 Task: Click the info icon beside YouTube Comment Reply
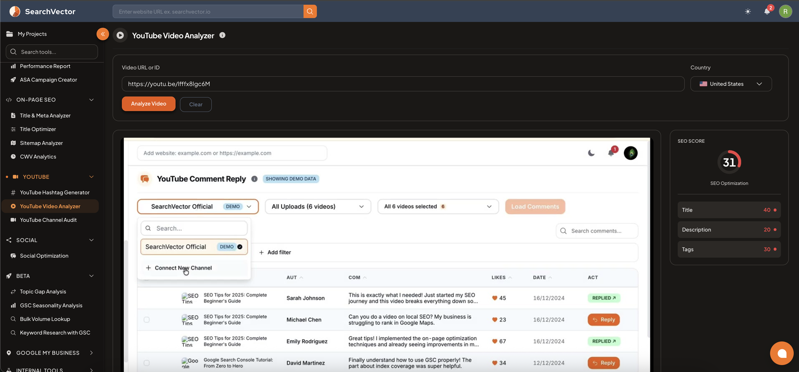(254, 179)
